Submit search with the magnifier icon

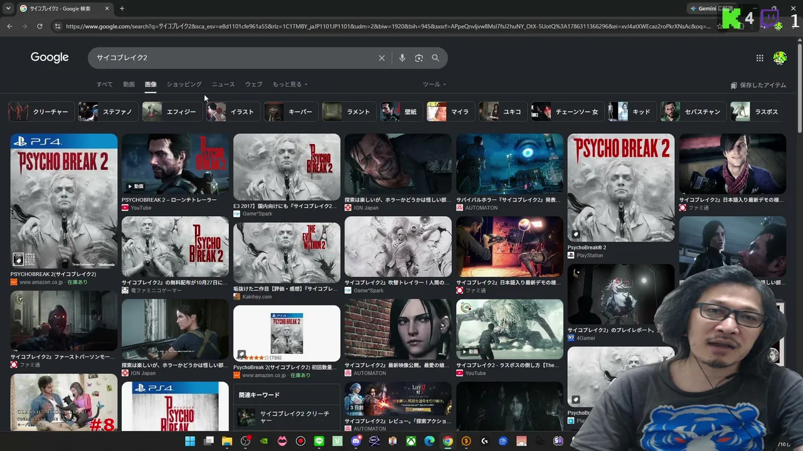[x=435, y=58]
